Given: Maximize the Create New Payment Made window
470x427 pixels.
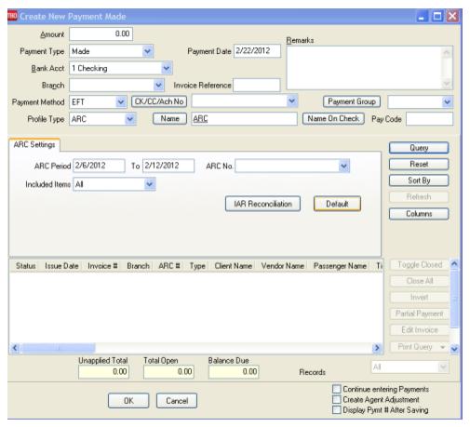Looking at the screenshot, I should click(437, 16).
